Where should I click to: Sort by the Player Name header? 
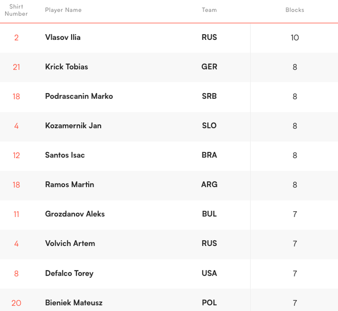(x=63, y=10)
